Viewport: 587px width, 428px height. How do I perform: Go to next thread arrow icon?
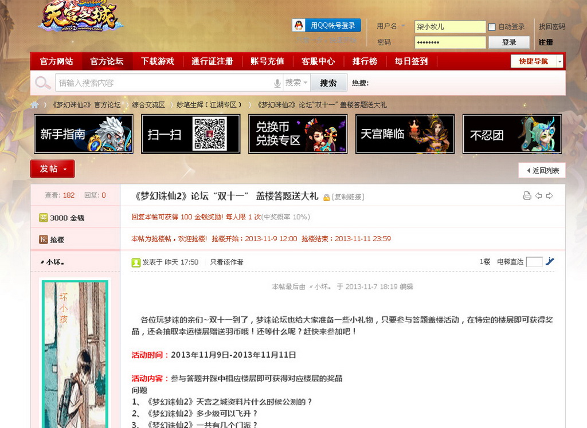(x=550, y=196)
